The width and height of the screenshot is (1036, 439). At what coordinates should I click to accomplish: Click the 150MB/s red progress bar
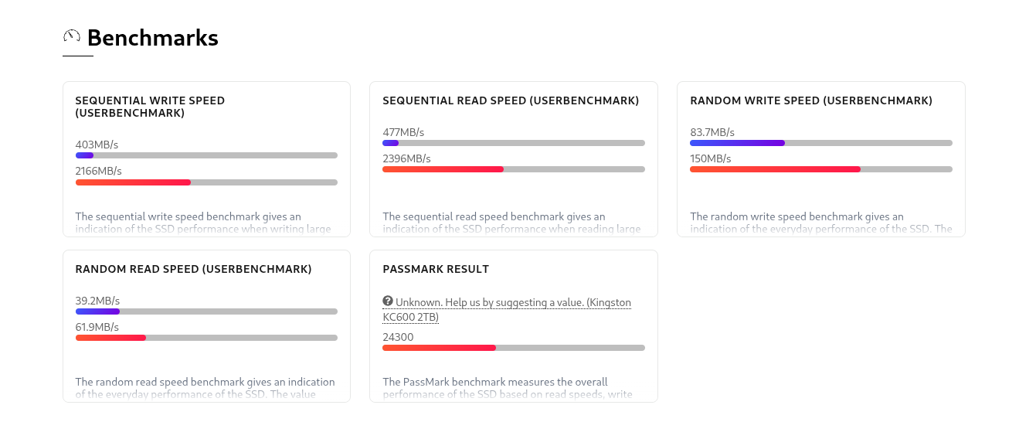[820, 169]
